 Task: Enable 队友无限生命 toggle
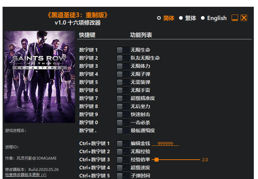(x=123, y=58)
